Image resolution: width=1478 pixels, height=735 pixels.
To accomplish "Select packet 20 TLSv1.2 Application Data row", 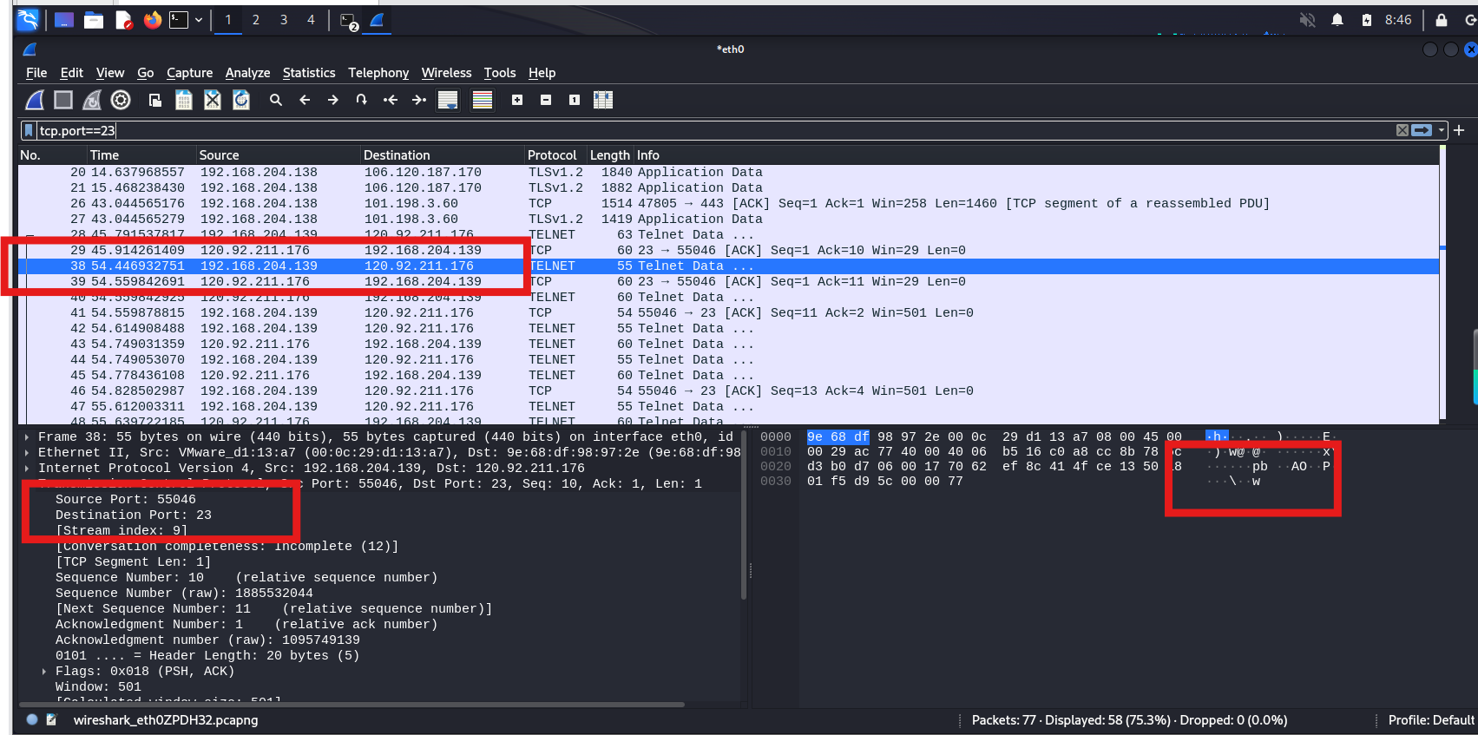I will coord(728,172).
